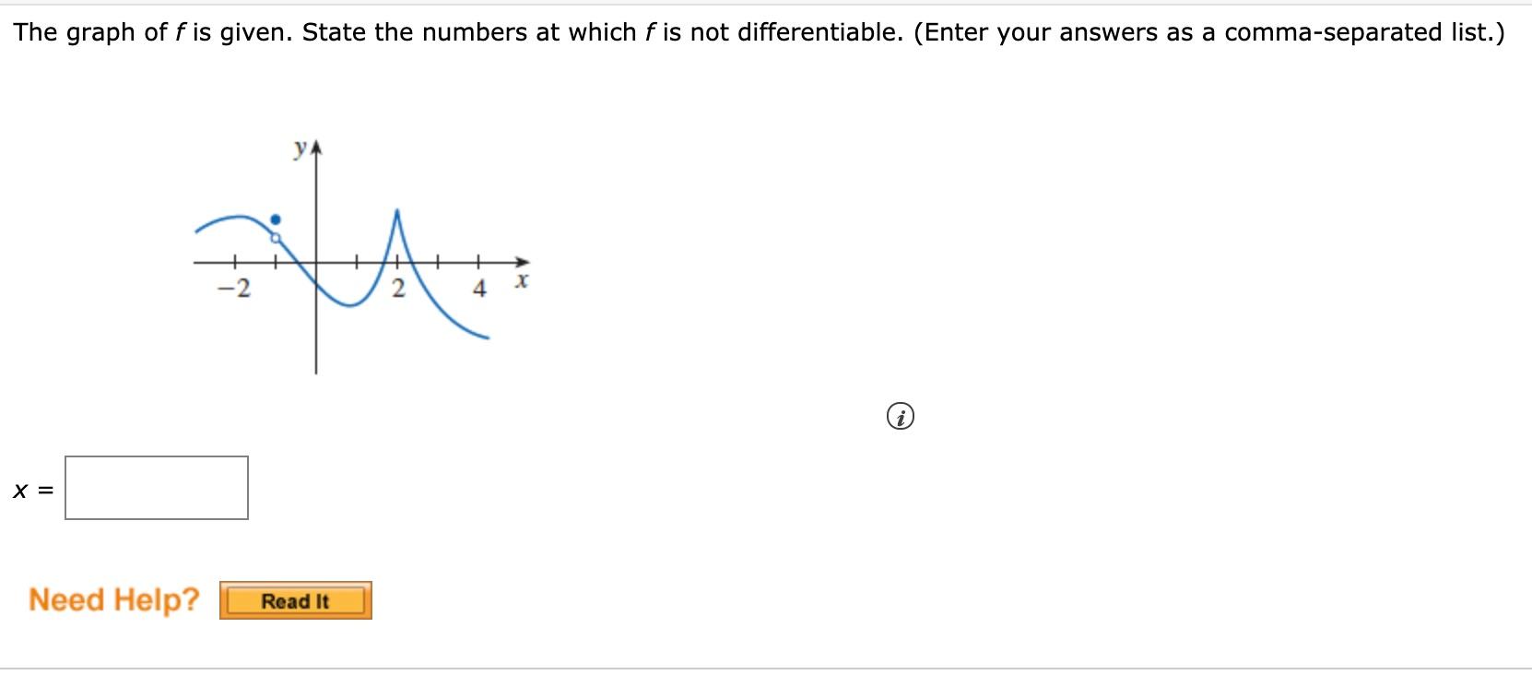The width and height of the screenshot is (1532, 675).
Task: Click the tick mark labeled -2
Action: [236, 261]
